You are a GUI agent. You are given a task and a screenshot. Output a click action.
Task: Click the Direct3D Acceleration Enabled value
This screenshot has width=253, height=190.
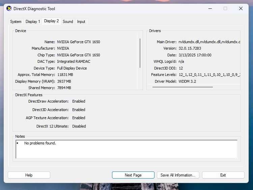click(x=79, y=110)
